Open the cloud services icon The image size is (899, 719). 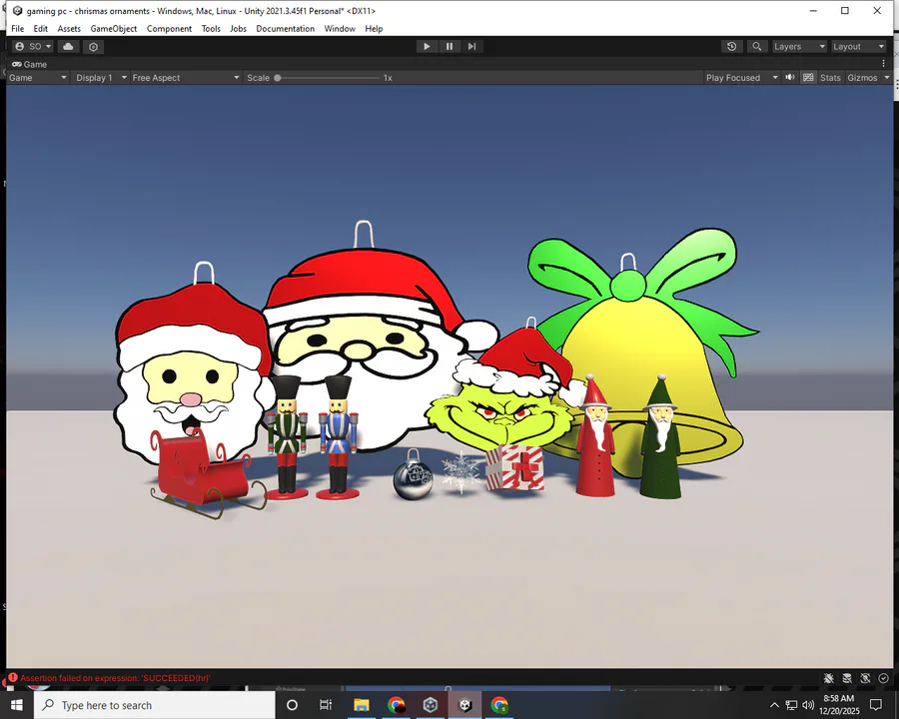tap(68, 47)
